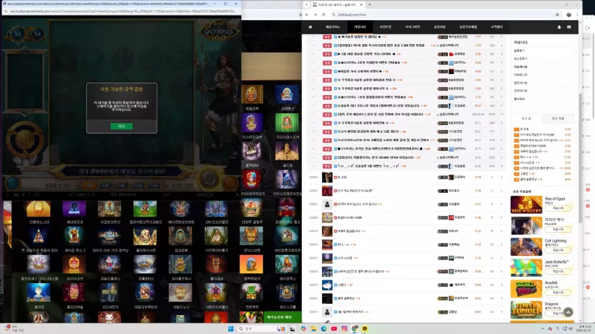Click the start button under Roadkill
595x334 pixels.
(x=558, y=293)
